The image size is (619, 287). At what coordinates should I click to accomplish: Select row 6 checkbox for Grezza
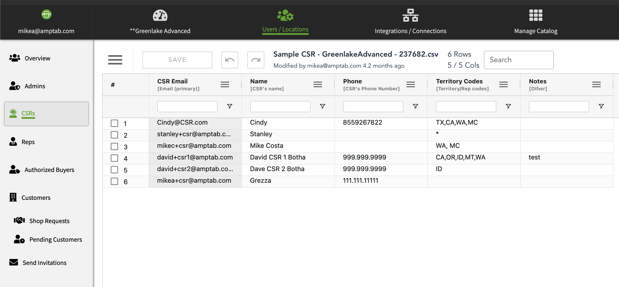tap(114, 182)
